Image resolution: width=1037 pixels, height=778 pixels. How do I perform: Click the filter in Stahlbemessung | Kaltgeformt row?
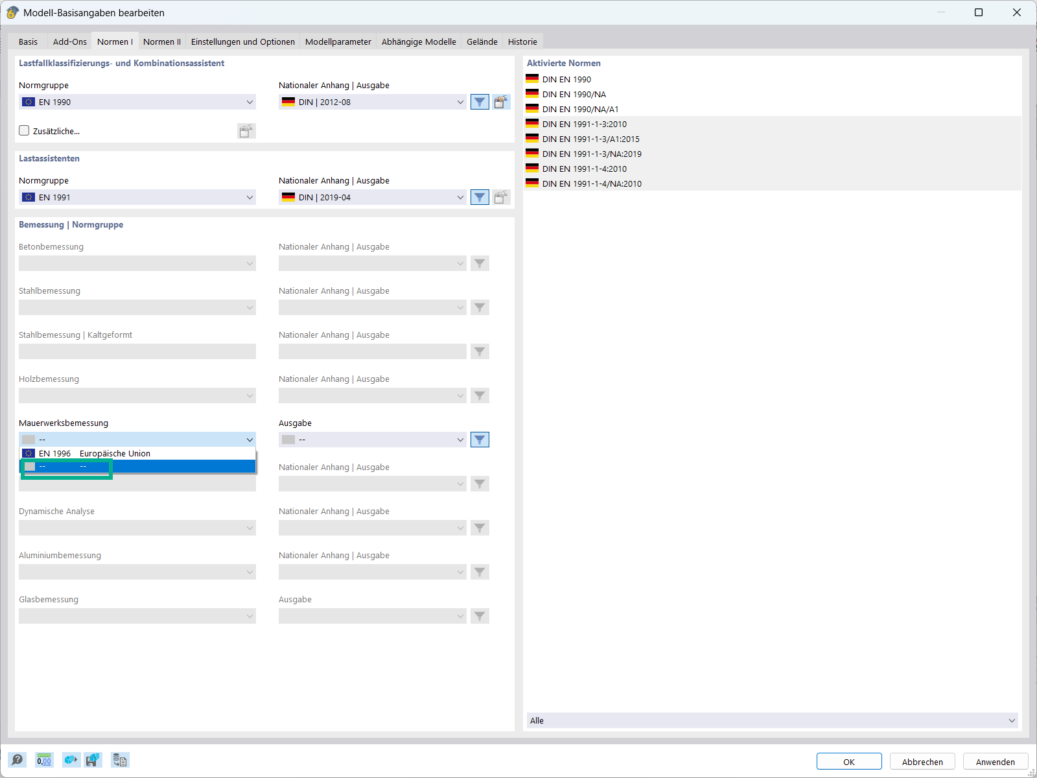[480, 351]
